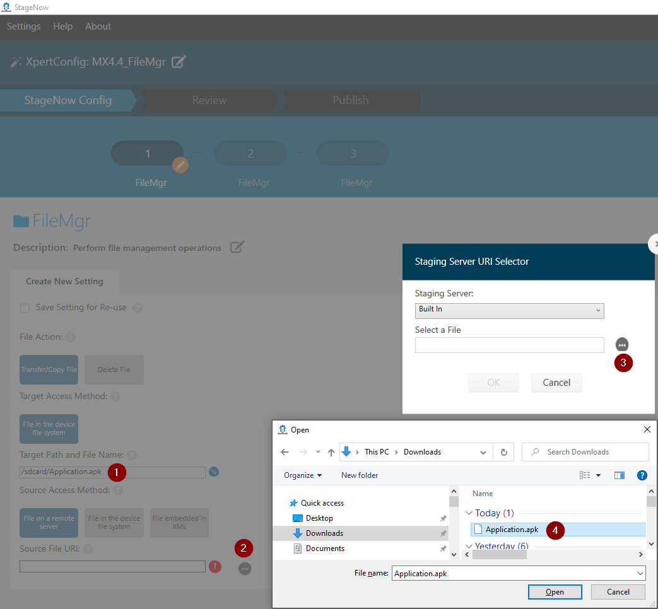Click Open to choose Application.apk
658x609 pixels.
[555, 591]
